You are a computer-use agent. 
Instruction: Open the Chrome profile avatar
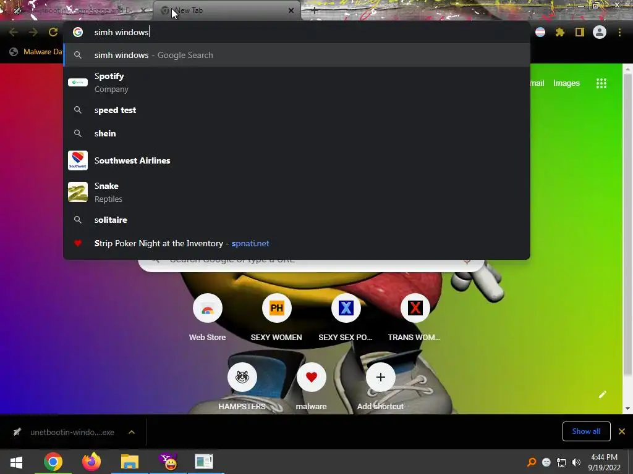coord(600,32)
